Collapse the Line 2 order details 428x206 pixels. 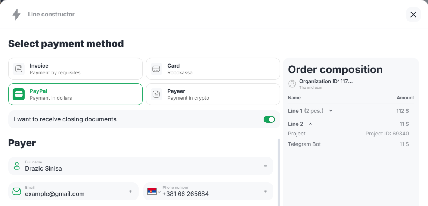pos(310,124)
